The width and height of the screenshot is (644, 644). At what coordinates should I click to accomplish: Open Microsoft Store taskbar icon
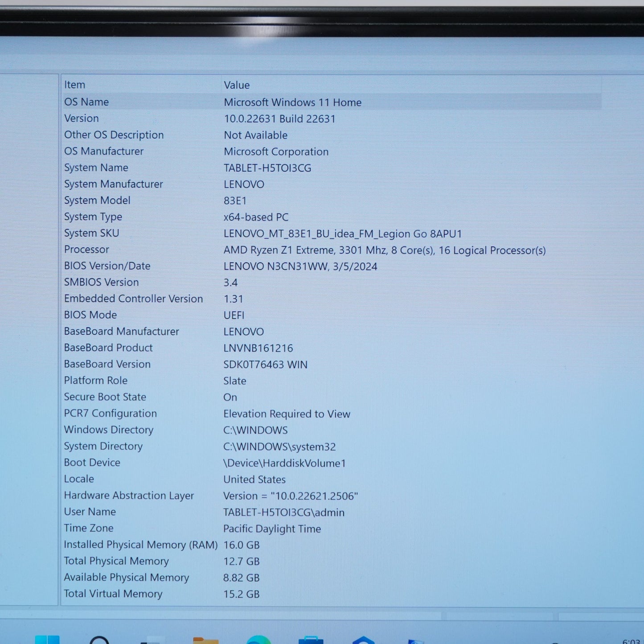tap(311, 640)
